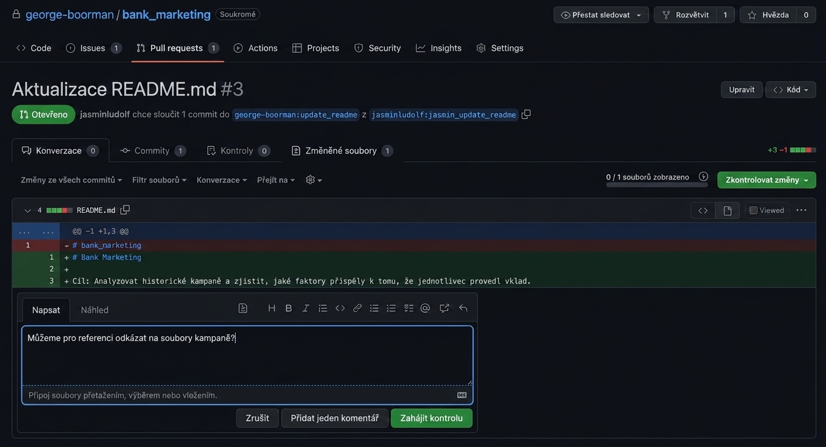The height and width of the screenshot is (447, 826).
Task: Expand hidden lines above the diff hunk
Action: pos(36,231)
